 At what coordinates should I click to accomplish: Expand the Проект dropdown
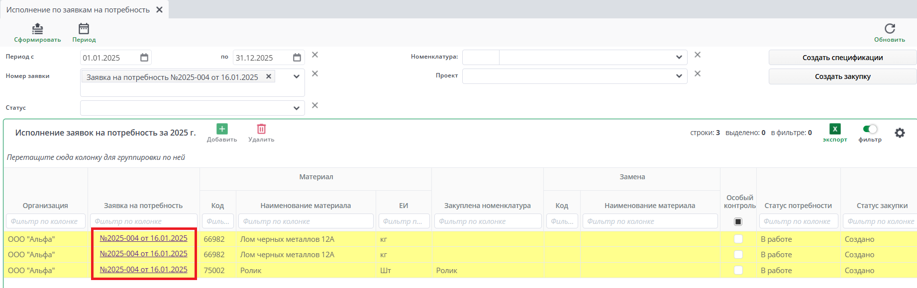[679, 76]
